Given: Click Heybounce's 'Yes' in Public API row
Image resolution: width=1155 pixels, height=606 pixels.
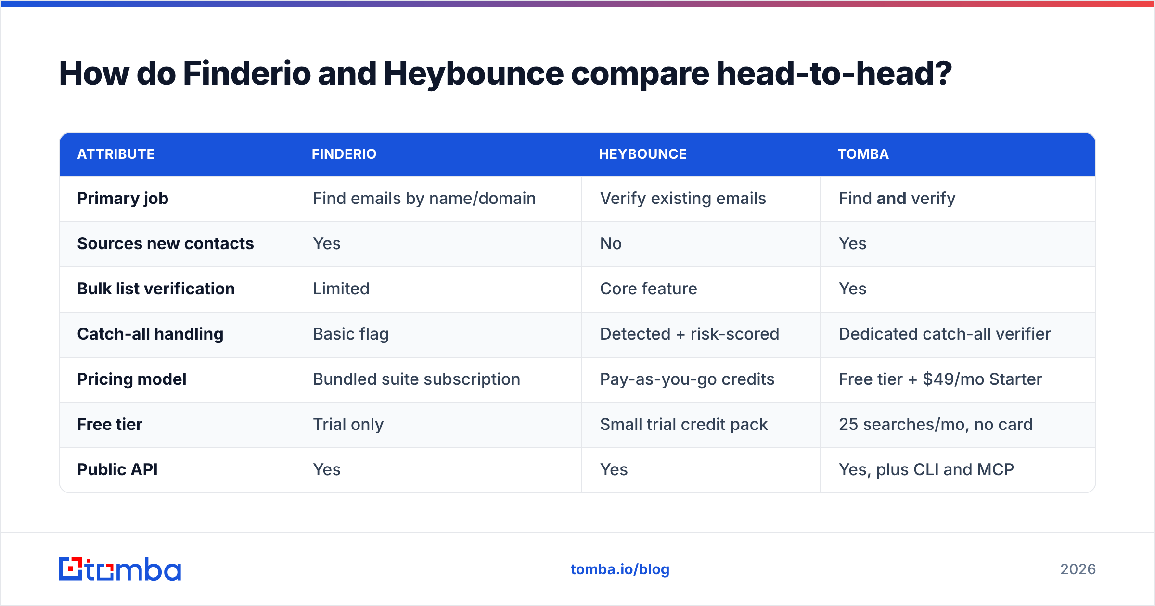Looking at the screenshot, I should click(x=614, y=469).
